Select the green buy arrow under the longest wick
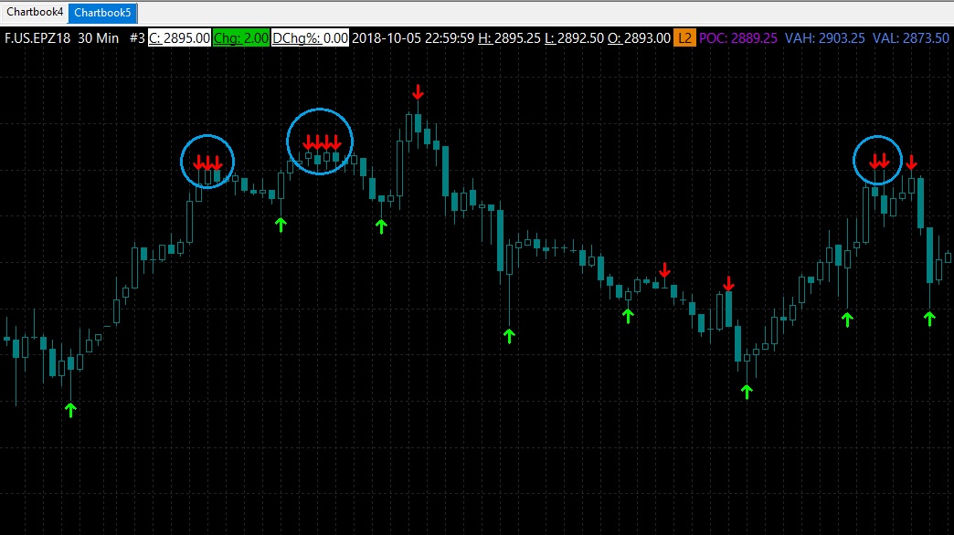The image size is (954, 535). 509,336
